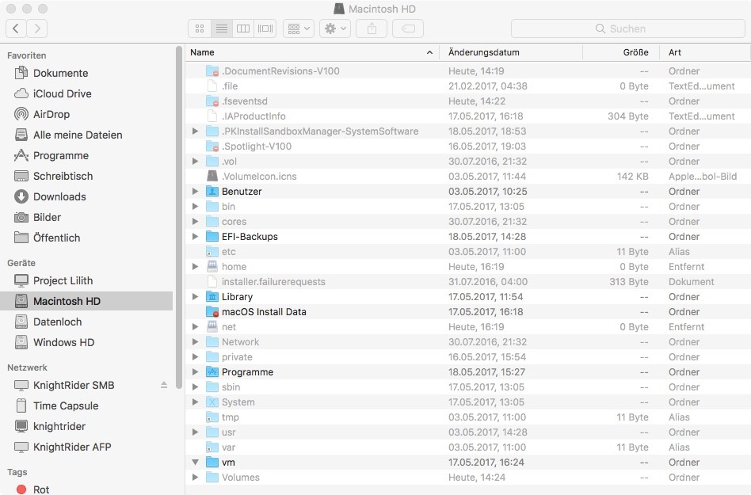
Task: Sort by the Änderungsdatum column header
Action: coord(510,52)
